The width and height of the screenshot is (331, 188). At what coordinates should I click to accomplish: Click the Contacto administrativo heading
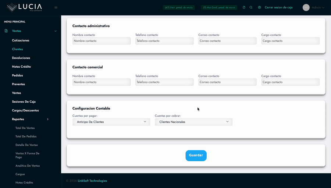tap(91, 26)
